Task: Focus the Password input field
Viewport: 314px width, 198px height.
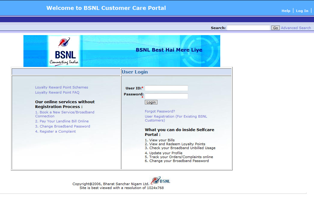Action: 166,96
